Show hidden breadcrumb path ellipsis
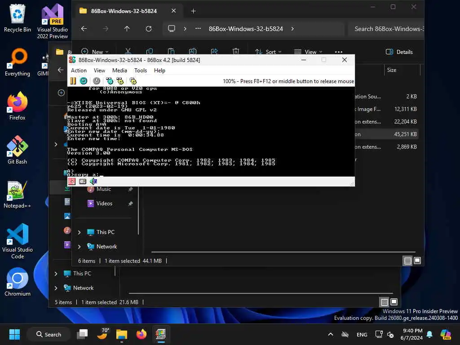 pos(198,29)
